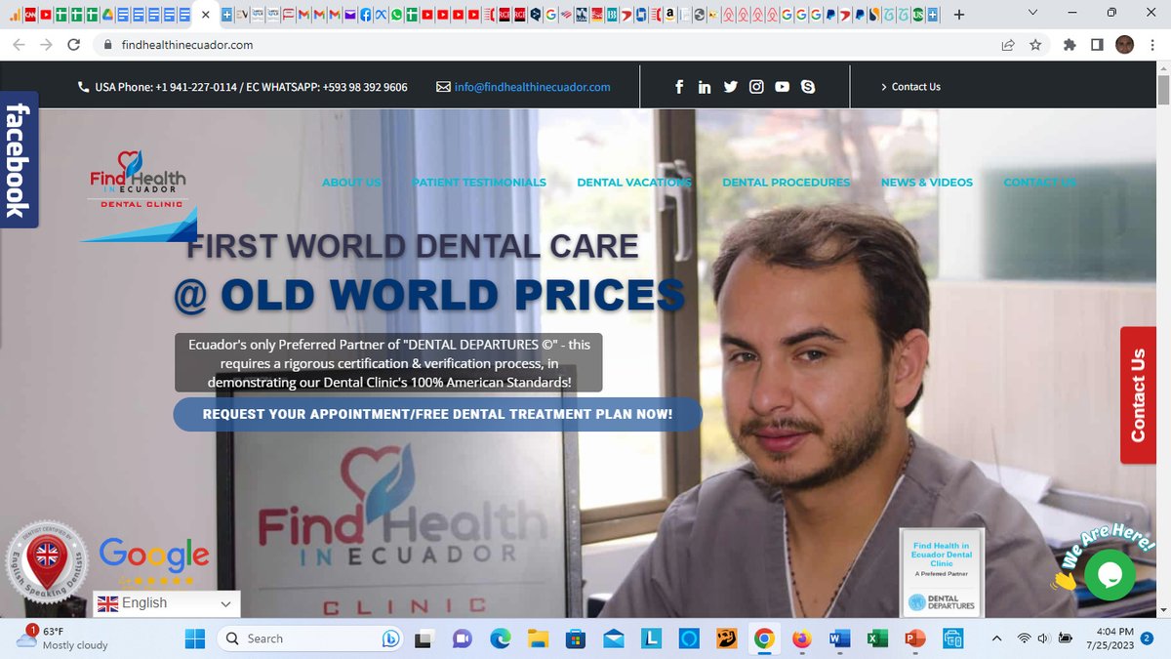
Task: Open the green live chat bubble
Action: point(1110,575)
